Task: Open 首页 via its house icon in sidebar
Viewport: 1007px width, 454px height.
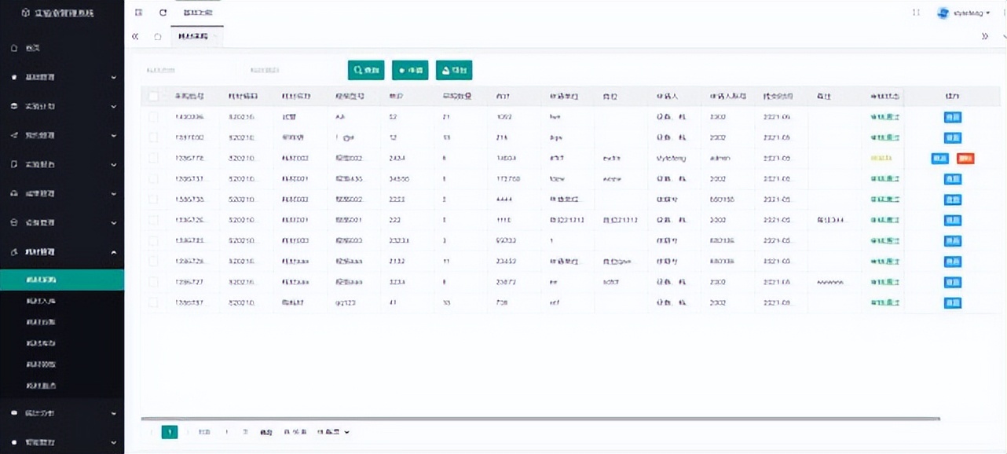Action: 14,49
